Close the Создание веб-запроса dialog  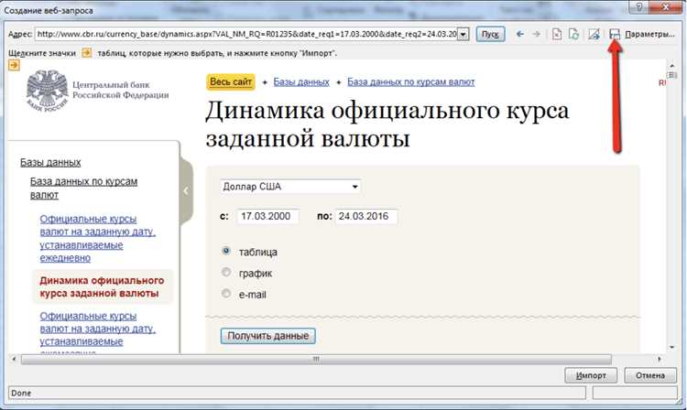click(x=666, y=6)
